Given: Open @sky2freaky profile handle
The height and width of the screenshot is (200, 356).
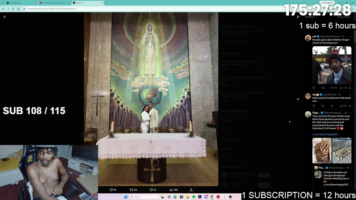Looking at the screenshot, I should coord(330,94).
